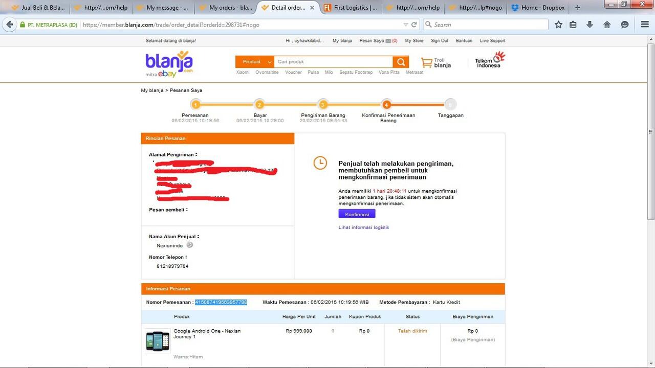Open the Firefox hamburger menu

645,25
